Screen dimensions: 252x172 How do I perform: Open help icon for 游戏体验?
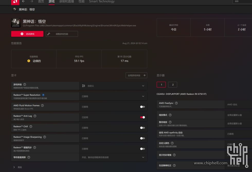tap(25, 84)
